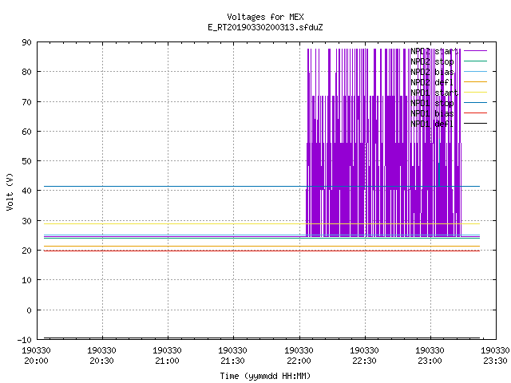Click the NPD2 start purple legend line

point(475,51)
